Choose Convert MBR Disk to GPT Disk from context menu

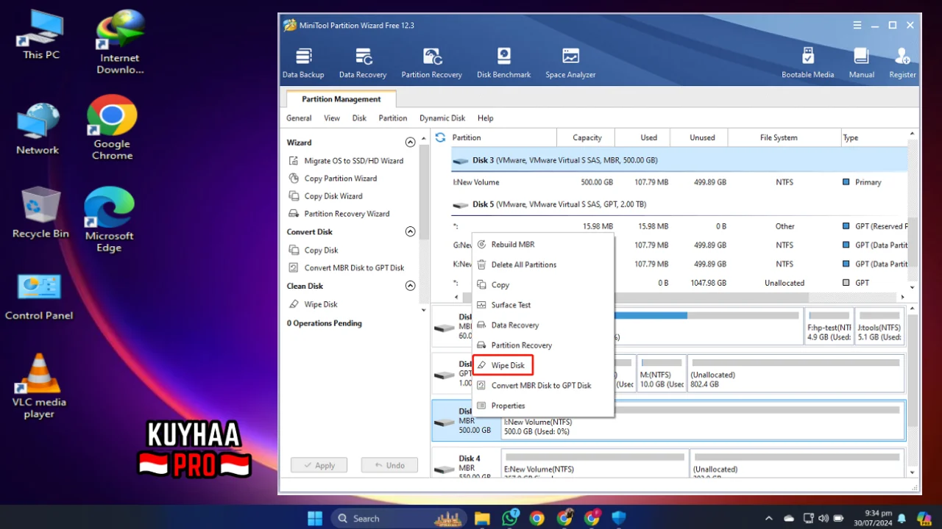tap(542, 385)
